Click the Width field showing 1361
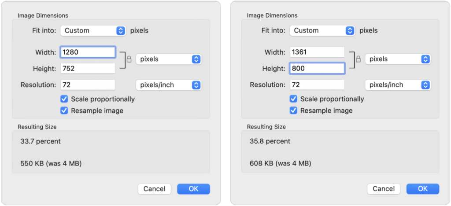The image size is (451, 206). [317, 52]
